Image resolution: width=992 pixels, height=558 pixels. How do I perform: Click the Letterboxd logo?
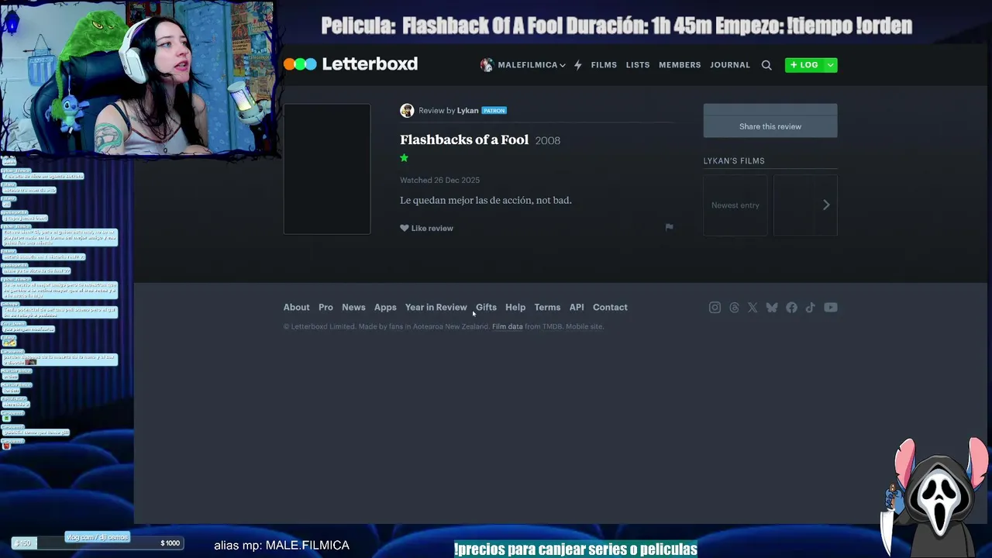tap(350, 64)
